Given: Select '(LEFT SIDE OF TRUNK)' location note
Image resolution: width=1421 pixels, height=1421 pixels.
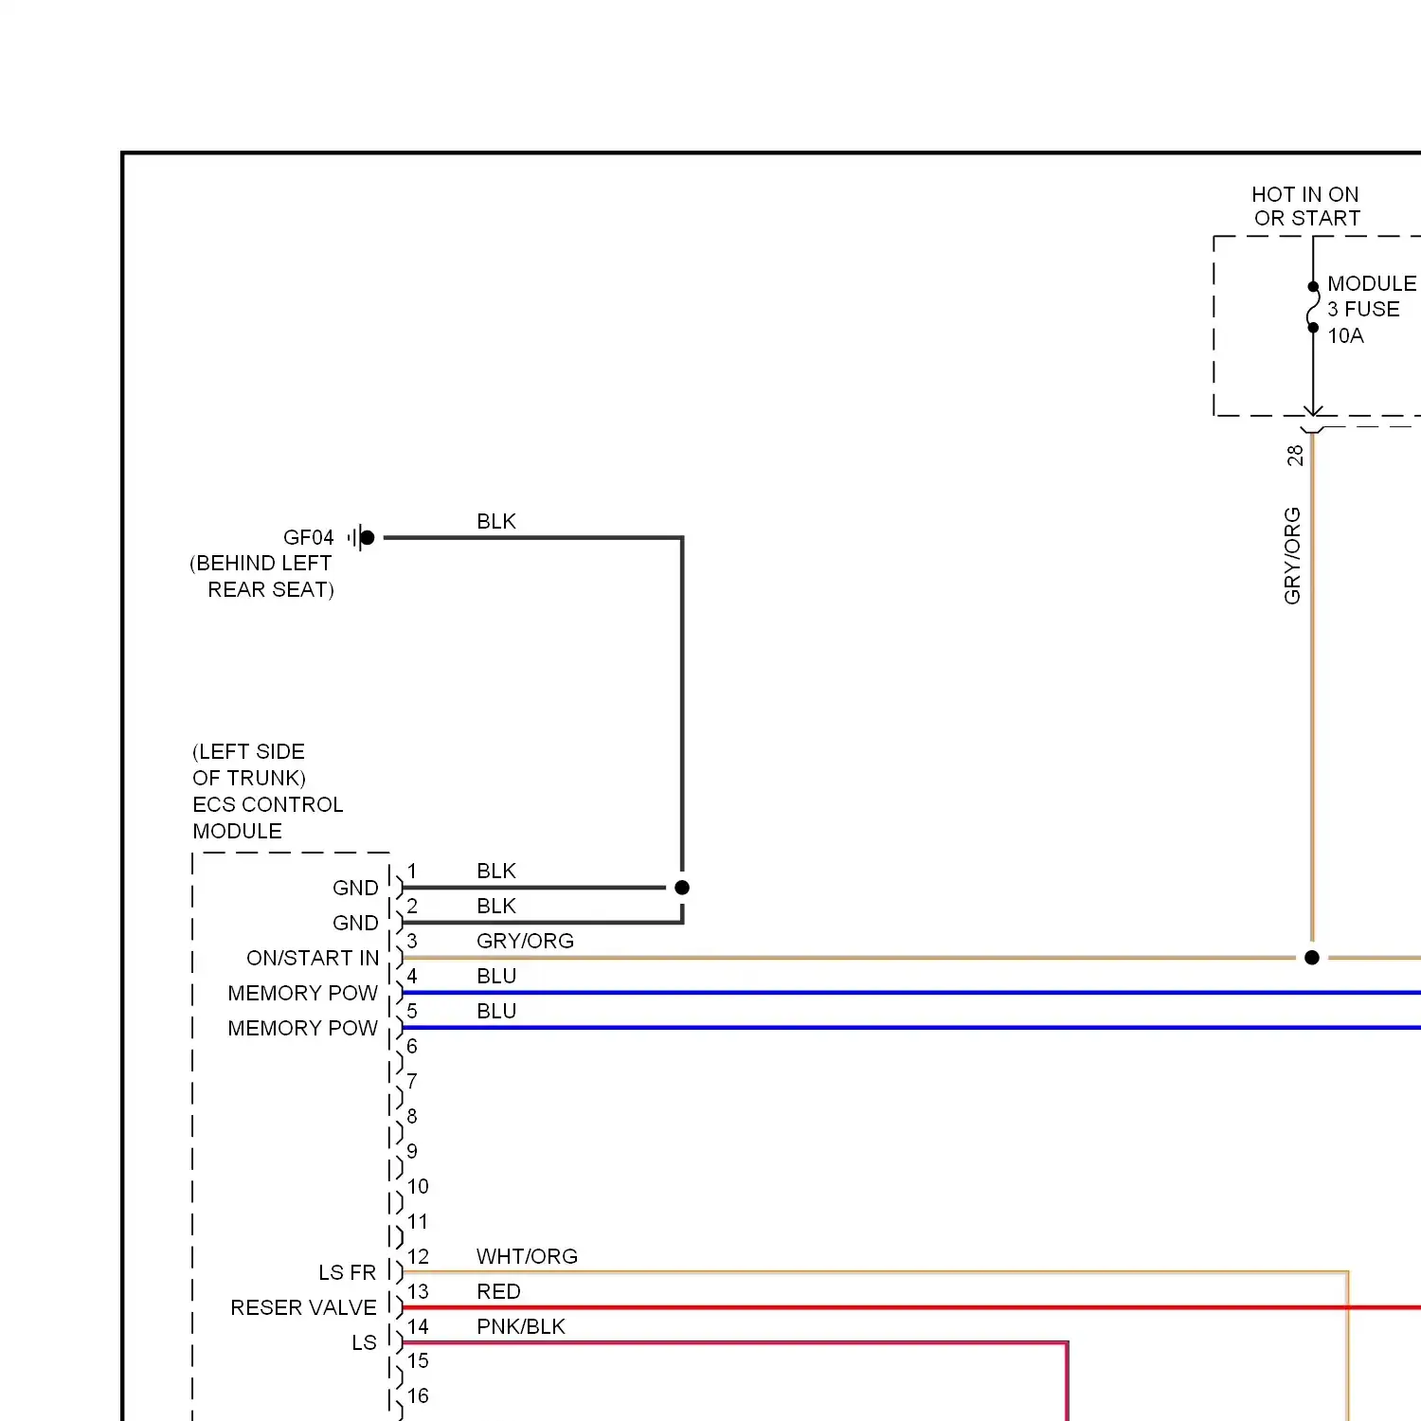Looking at the screenshot, I should pyautogui.click(x=248, y=764).
